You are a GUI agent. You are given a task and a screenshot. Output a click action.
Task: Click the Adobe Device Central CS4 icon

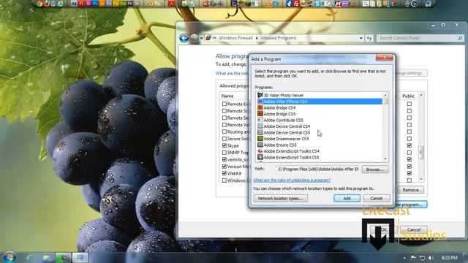[260, 126]
